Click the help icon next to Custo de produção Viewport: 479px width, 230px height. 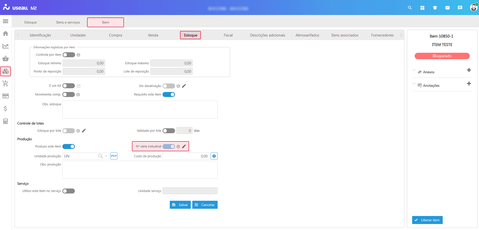(214, 156)
